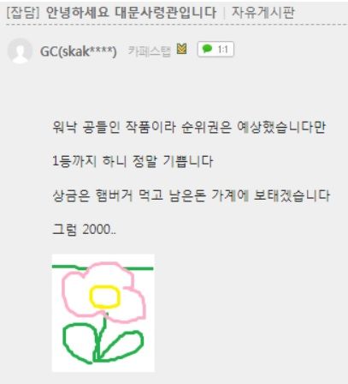Click the yellow center of the flower
Viewport: 348px width, 384px height.
coord(104,297)
